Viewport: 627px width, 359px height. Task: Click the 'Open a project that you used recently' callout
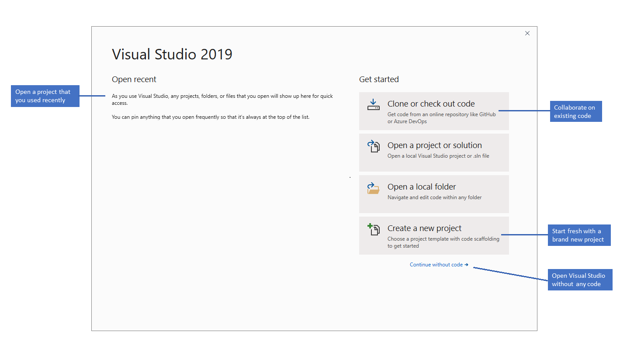[x=45, y=96]
